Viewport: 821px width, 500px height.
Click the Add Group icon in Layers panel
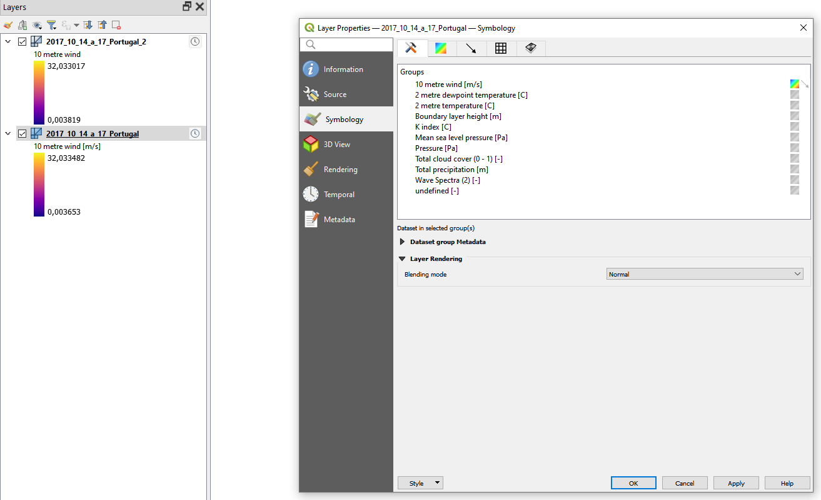coord(23,25)
